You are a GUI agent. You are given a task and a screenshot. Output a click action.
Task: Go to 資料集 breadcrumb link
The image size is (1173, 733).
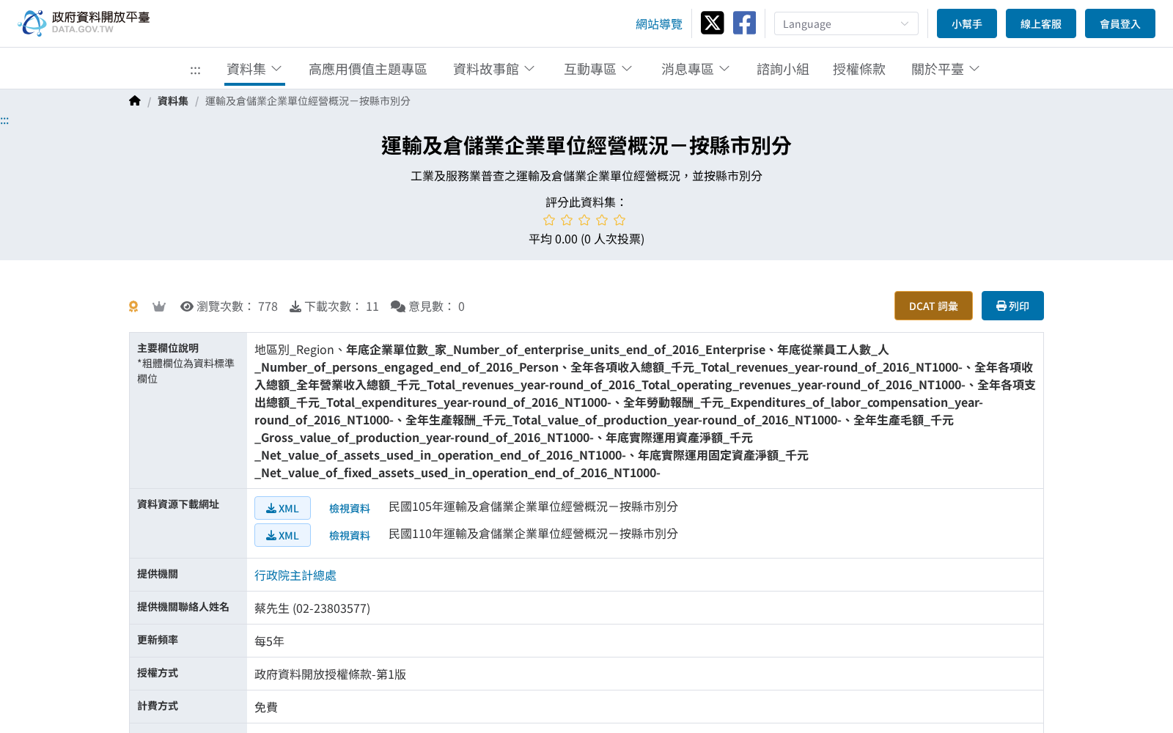click(x=173, y=101)
